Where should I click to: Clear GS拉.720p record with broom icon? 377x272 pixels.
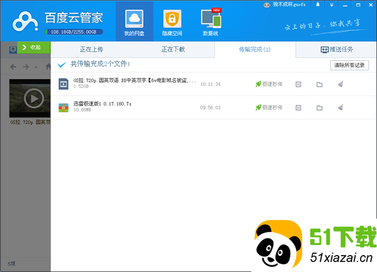point(340,84)
